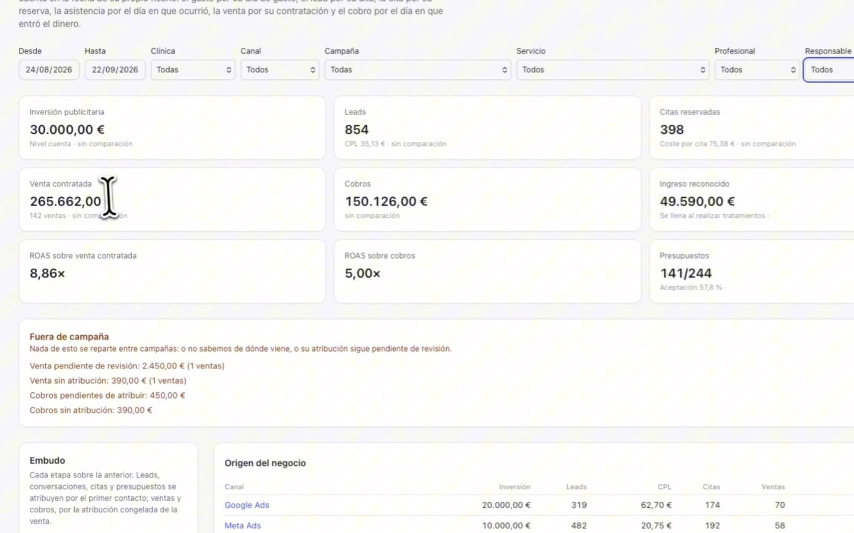Screen dimensions: 854x533
Task: Click Google Ads inversión 20.000,00 €
Action: (506, 505)
